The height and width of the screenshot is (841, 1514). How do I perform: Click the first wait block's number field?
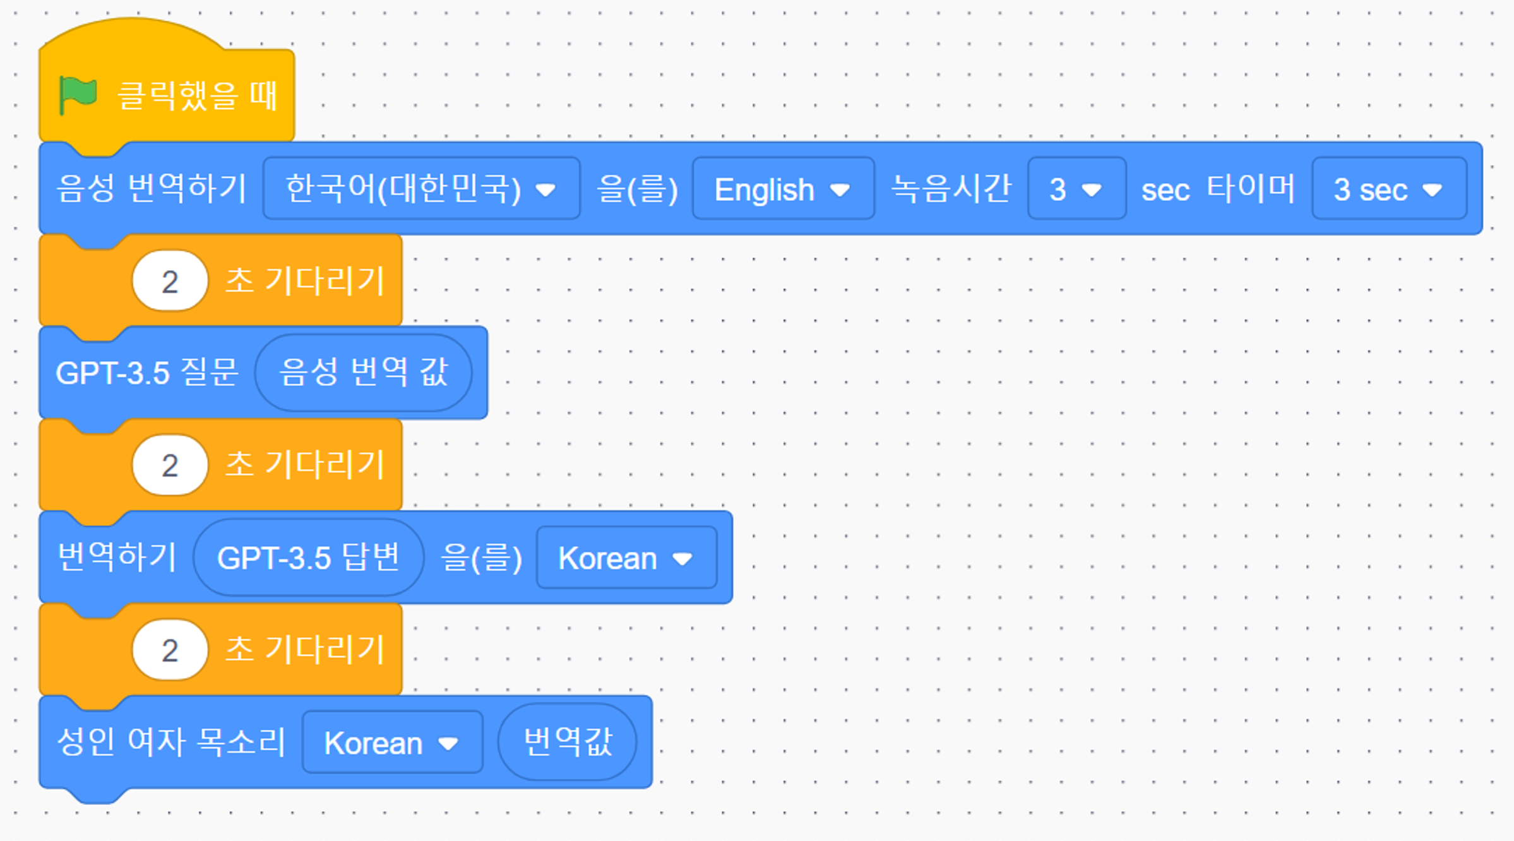[x=170, y=281]
